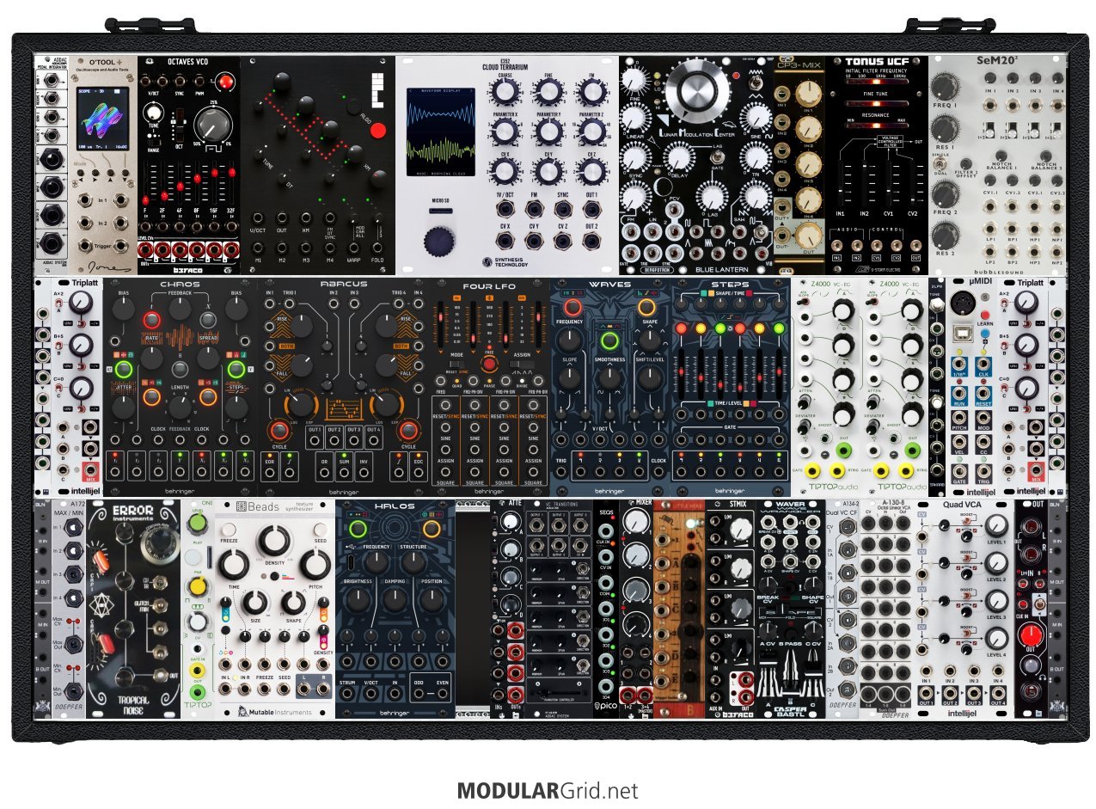Click the OUT 1 jack on Cloud Terrarium

[x=591, y=207]
